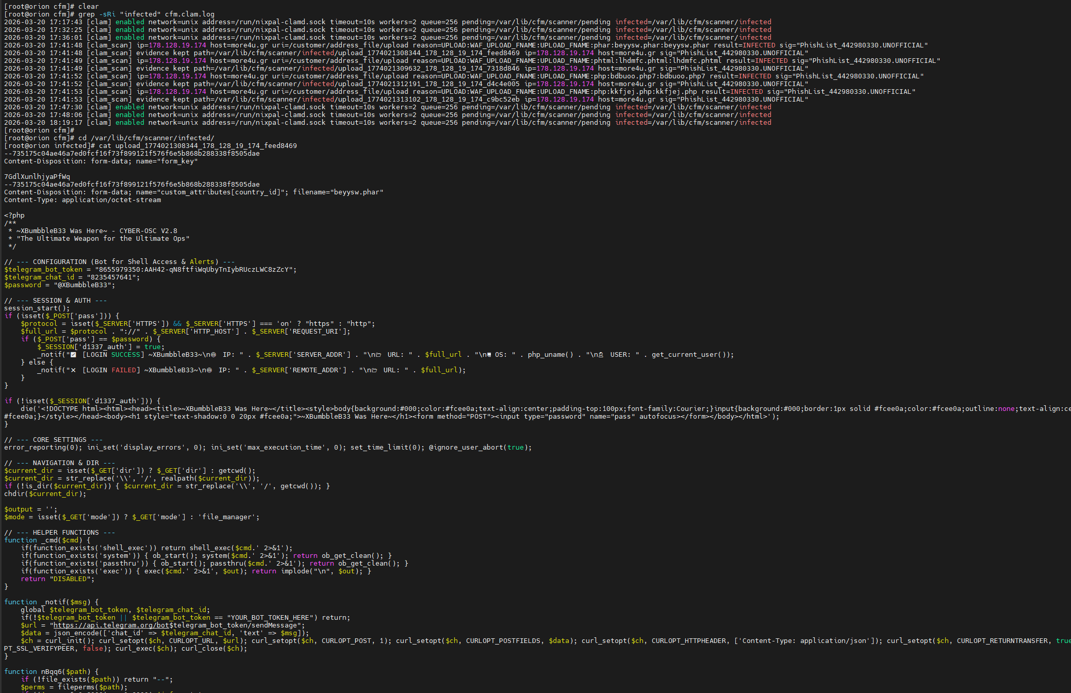Click the filename beyysw.phar in Content-Disposition
The width and height of the screenshot is (1071, 693).
(356, 192)
